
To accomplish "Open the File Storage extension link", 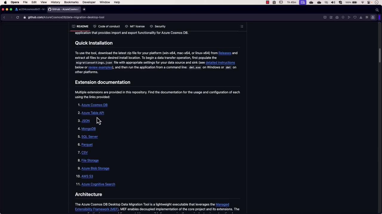I will (90, 160).
